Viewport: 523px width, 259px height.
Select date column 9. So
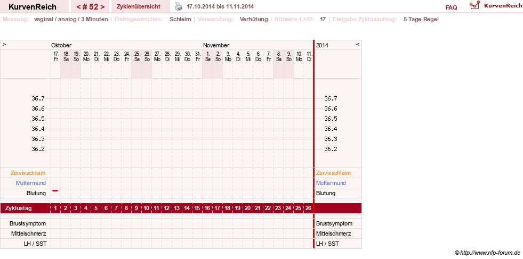(x=289, y=56)
